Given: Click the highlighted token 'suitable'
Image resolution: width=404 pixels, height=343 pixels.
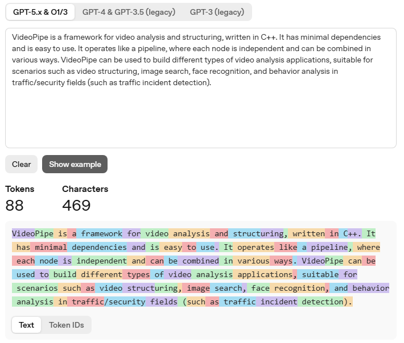Looking at the screenshot, I should 318,274.
